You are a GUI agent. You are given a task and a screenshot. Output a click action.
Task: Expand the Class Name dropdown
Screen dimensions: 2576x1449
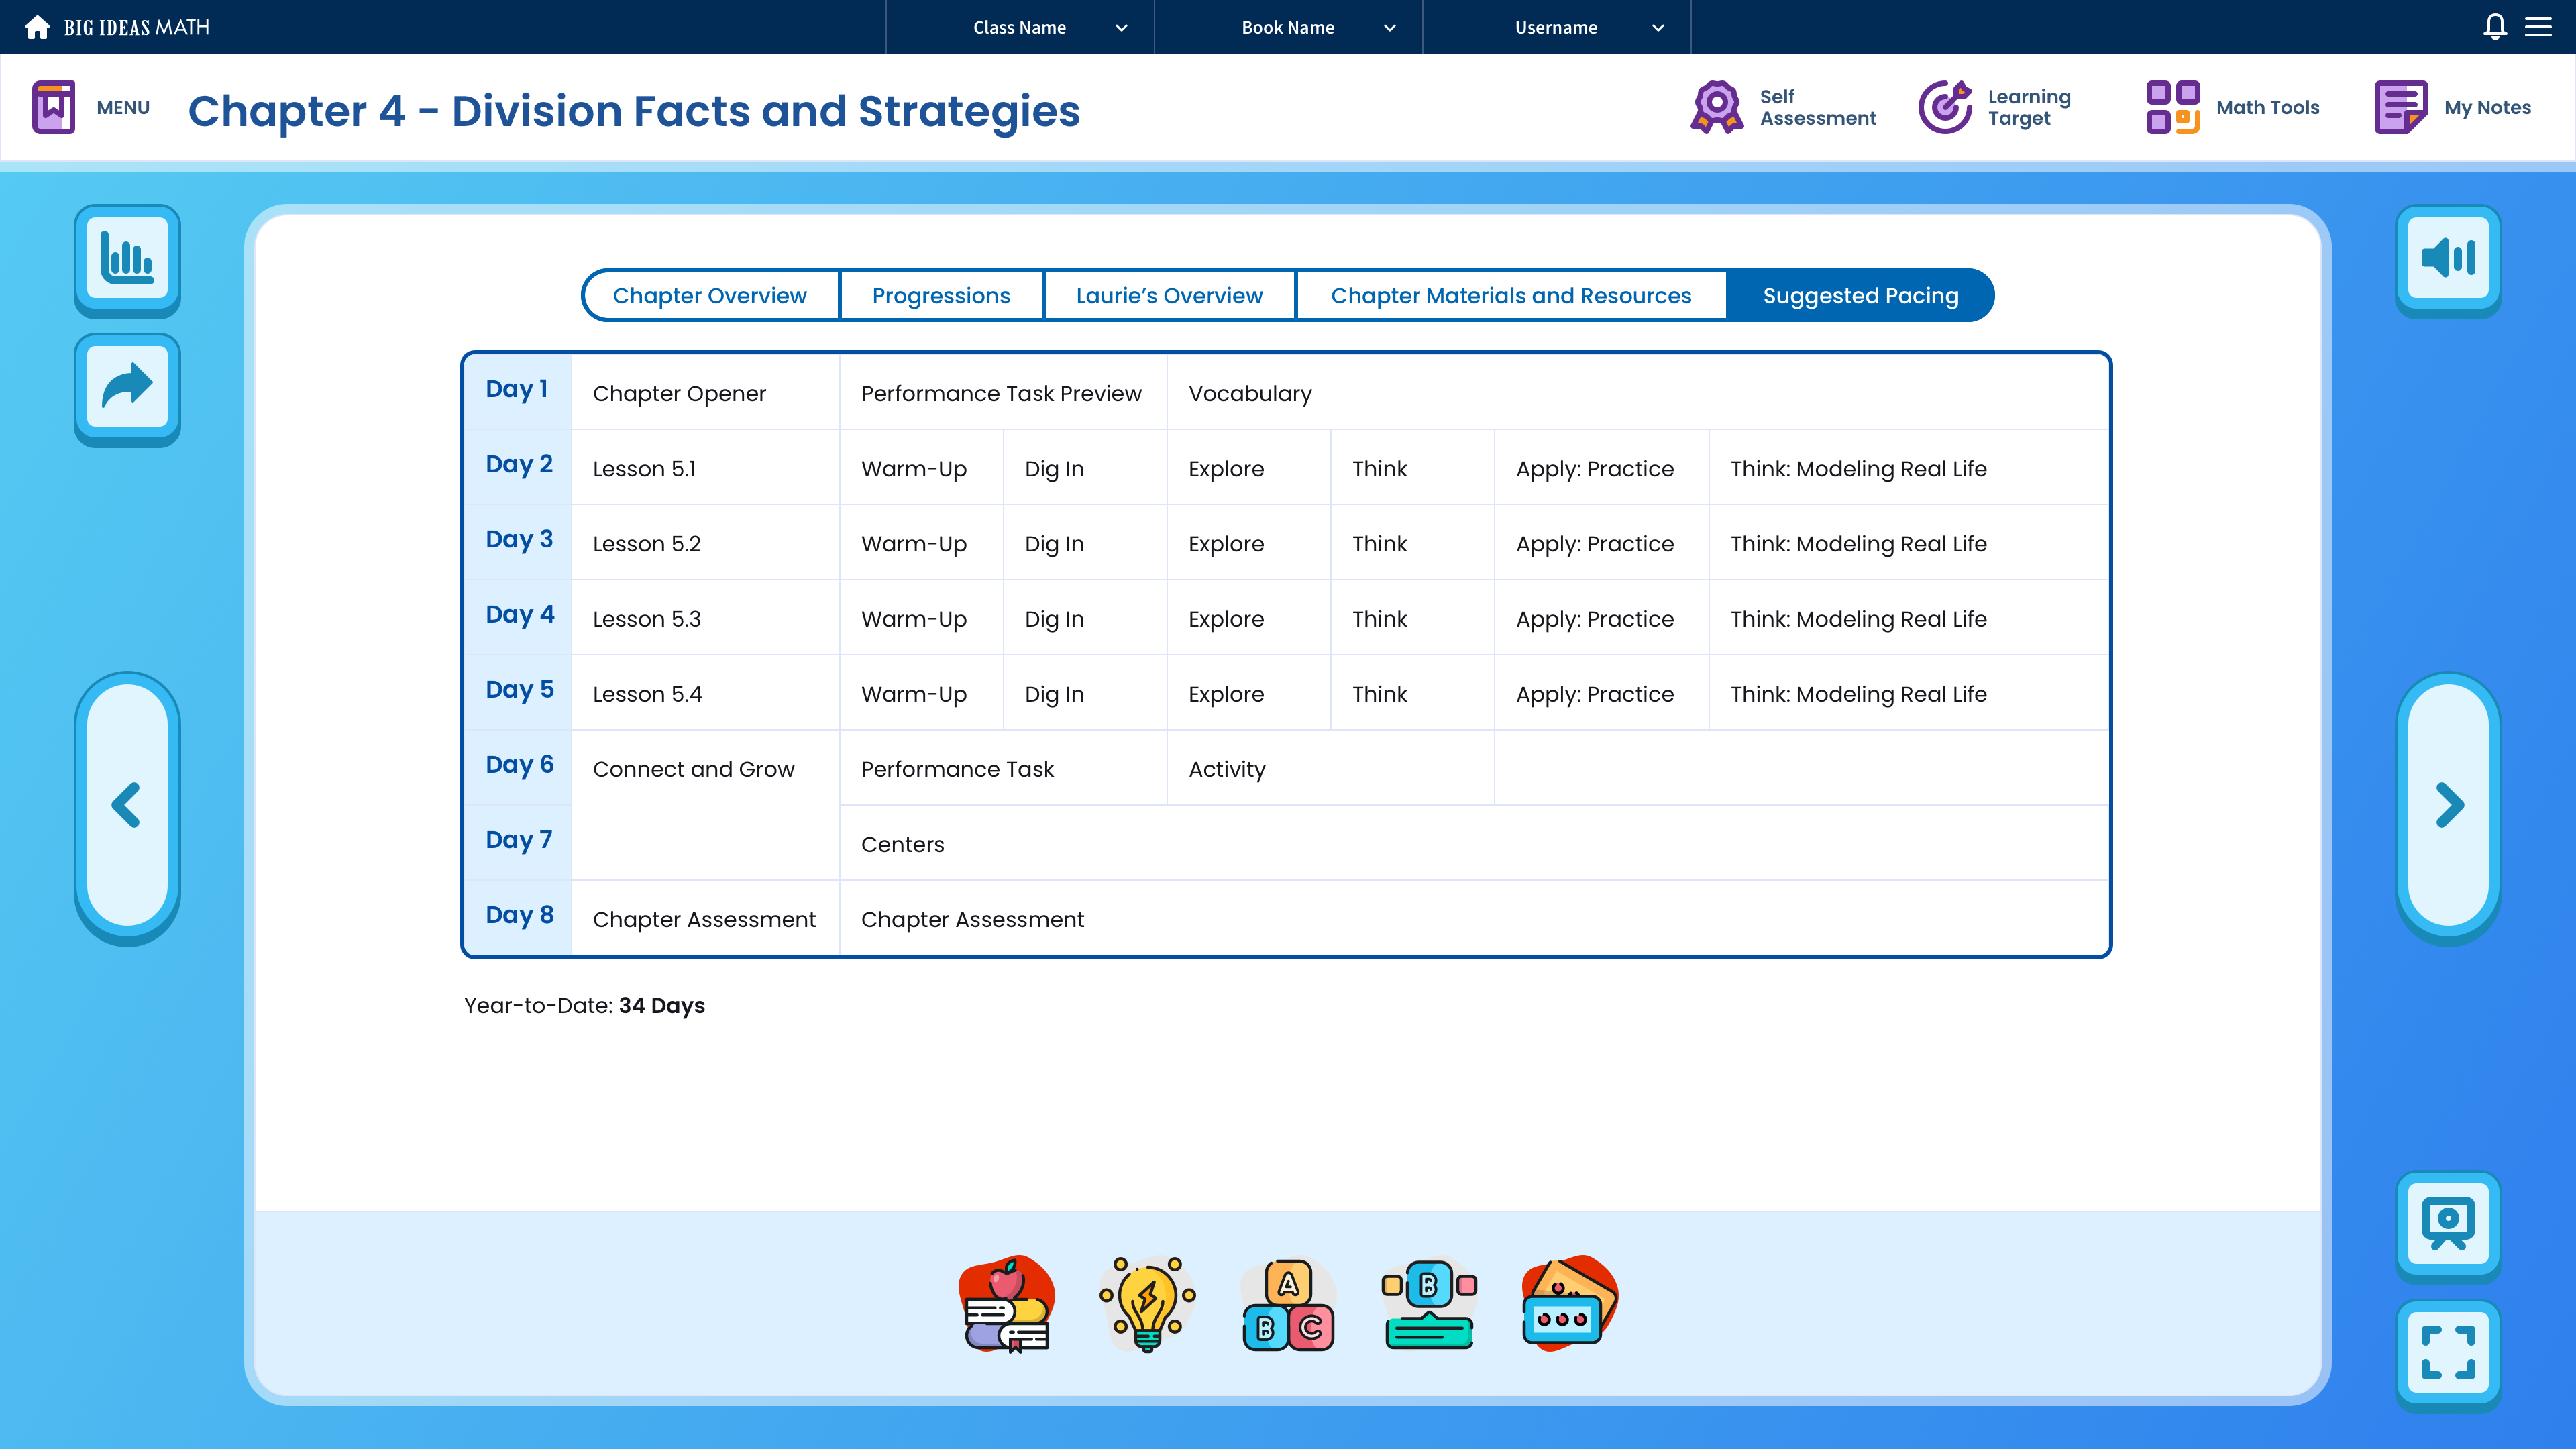click(1020, 27)
